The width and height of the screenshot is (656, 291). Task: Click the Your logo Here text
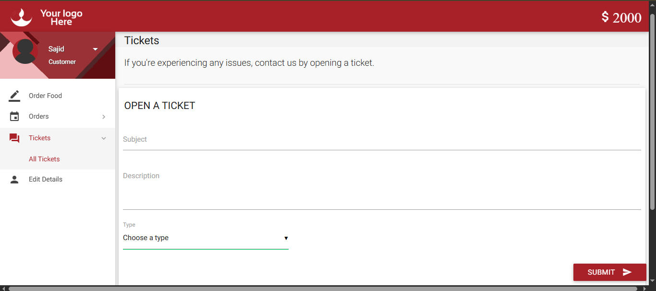click(x=61, y=17)
